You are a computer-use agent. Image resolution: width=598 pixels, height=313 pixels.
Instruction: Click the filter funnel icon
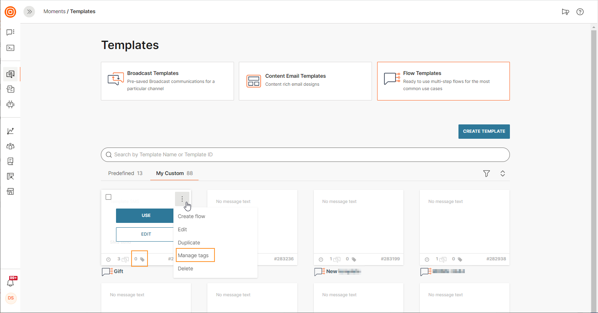[486, 173]
